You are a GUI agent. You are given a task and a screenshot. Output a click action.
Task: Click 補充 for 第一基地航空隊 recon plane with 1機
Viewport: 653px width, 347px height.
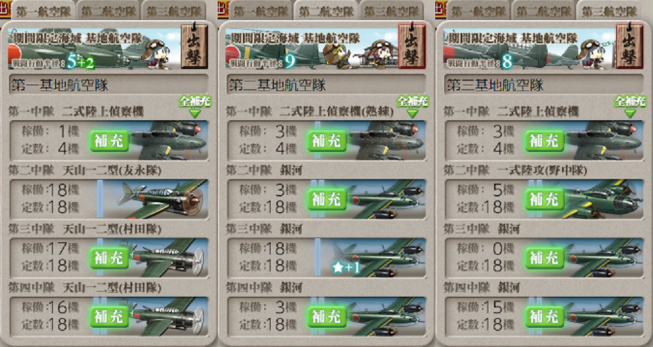(109, 141)
